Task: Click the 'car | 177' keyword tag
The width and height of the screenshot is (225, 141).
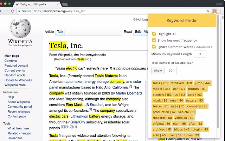Action: tap(179, 89)
